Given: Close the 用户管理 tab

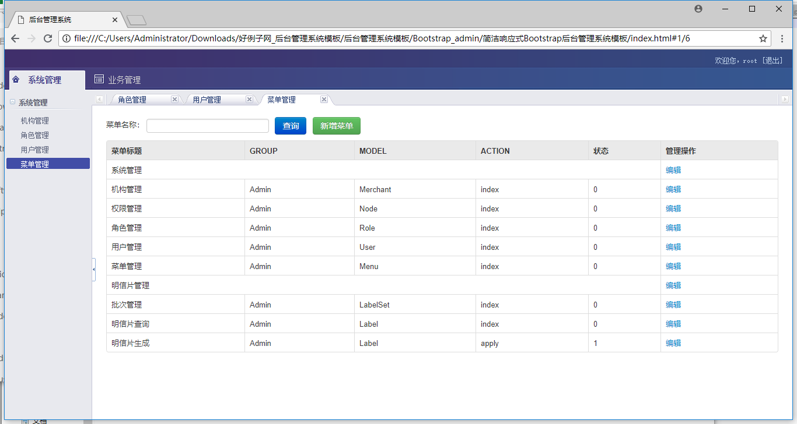Looking at the screenshot, I should (x=249, y=100).
